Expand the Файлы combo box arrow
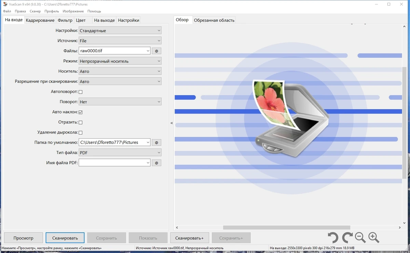This screenshot has height=253, width=410. pos(148,51)
